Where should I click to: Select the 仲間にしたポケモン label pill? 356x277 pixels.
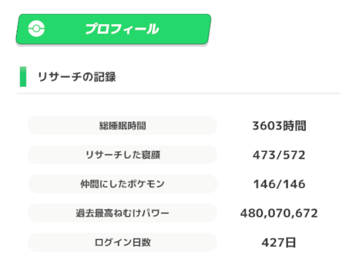click(x=123, y=184)
